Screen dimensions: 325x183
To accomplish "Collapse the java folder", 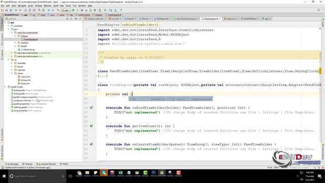I will pyautogui.click(x=9, y=29).
